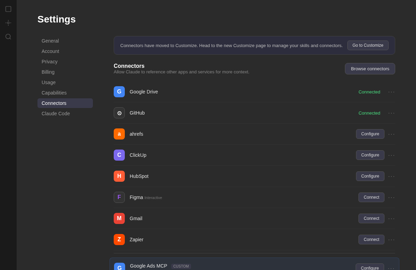Image resolution: width=416 pixels, height=270 pixels.
Task: Click the search magnifier icon in left rail
Action: coord(8,37)
